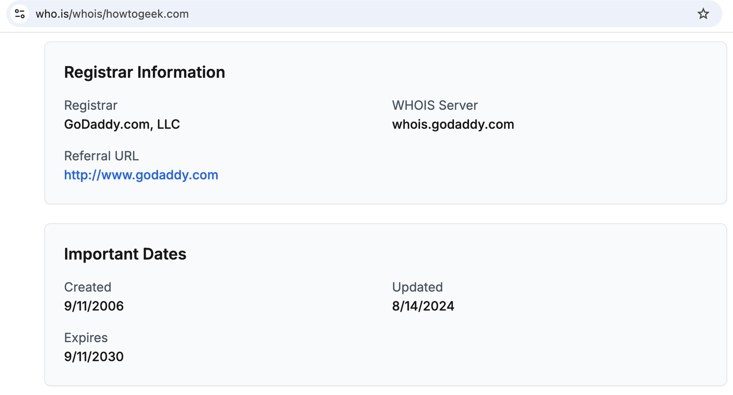Select the URL who.is/whois/howtogeek.com
Image resolution: width=733 pixels, height=395 pixels.
112,14
